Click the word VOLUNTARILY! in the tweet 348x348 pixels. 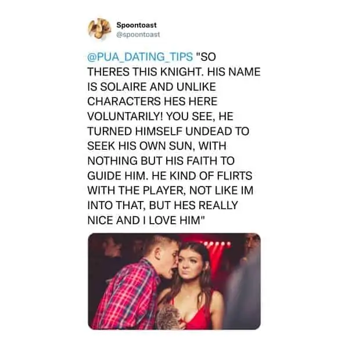tap(125, 116)
